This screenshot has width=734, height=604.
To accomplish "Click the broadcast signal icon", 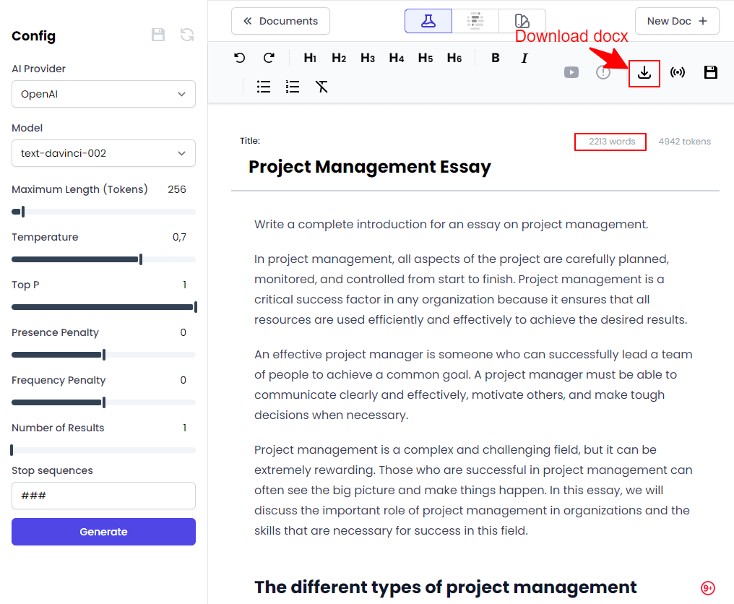I will point(678,72).
